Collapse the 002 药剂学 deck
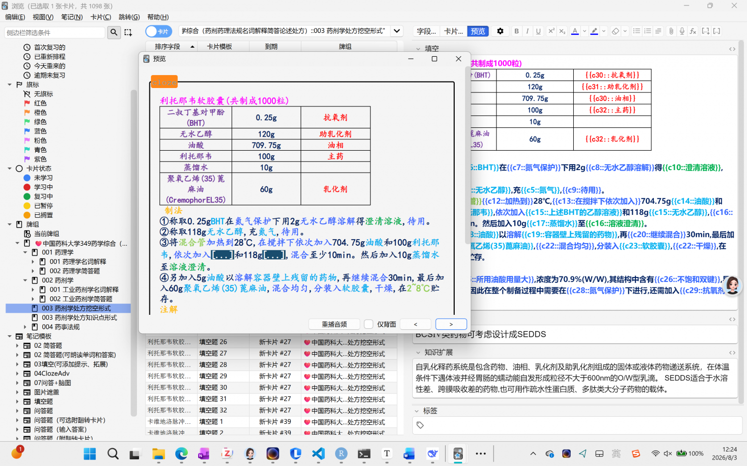 tap(25, 280)
